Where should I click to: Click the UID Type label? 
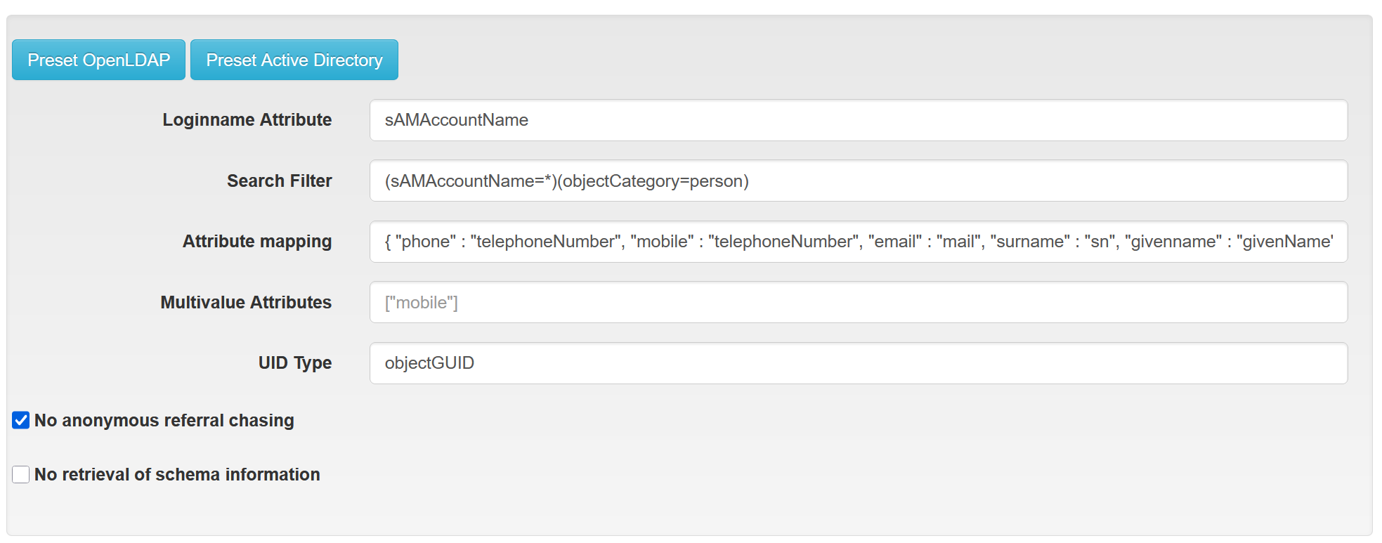295,363
